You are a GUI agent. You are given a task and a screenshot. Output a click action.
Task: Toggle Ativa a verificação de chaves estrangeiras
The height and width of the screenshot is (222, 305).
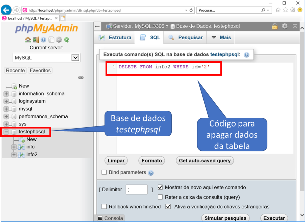(x=168, y=207)
